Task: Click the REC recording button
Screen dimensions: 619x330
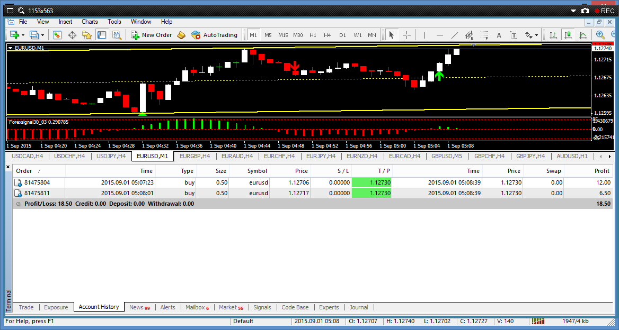Action: [x=604, y=11]
